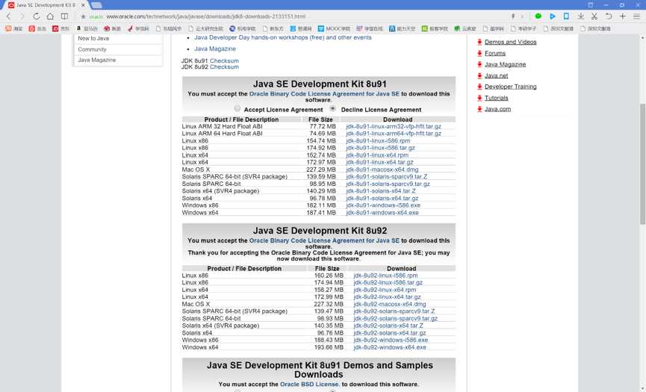
Task: Click the plus icon in the toolbar
Action: [x=623, y=16]
